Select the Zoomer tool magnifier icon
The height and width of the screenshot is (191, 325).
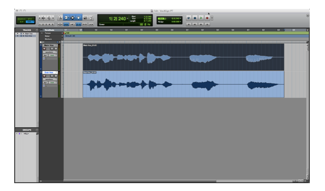(x=60, y=18)
